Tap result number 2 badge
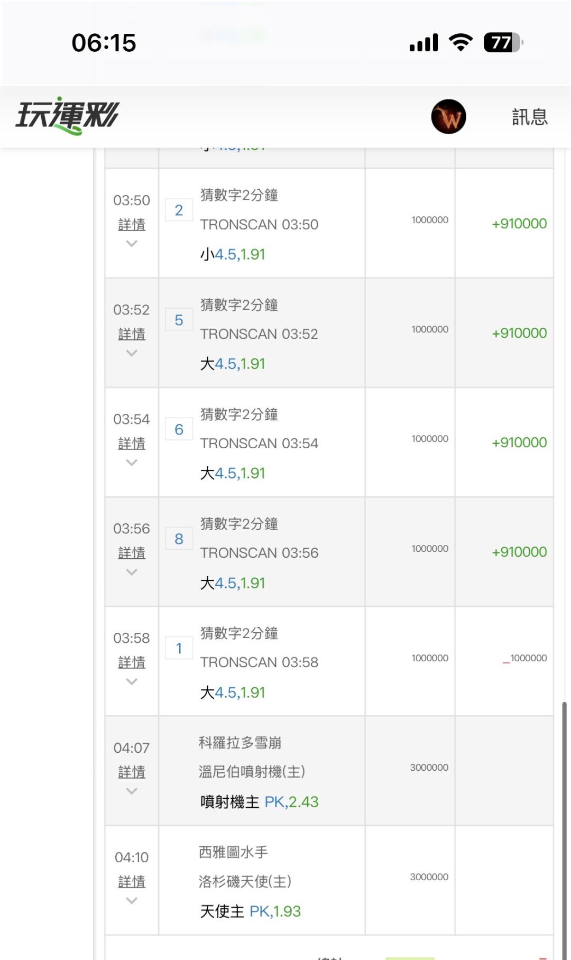The height and width of the screenshot is (960, 571). (179, 210)
